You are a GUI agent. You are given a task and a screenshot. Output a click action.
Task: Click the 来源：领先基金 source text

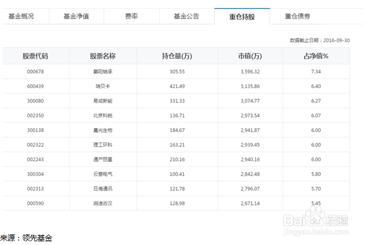26,238
